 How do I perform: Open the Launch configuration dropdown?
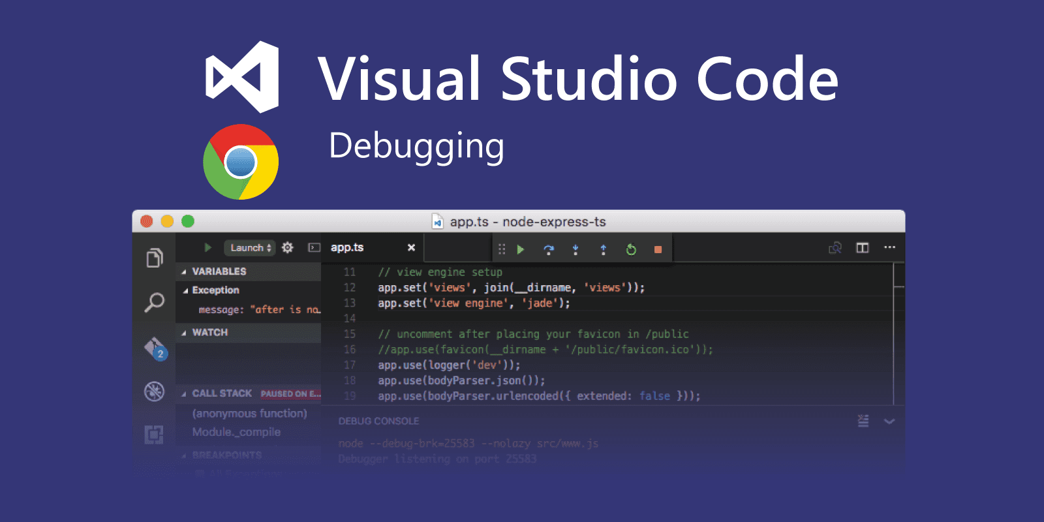(251, 248)
